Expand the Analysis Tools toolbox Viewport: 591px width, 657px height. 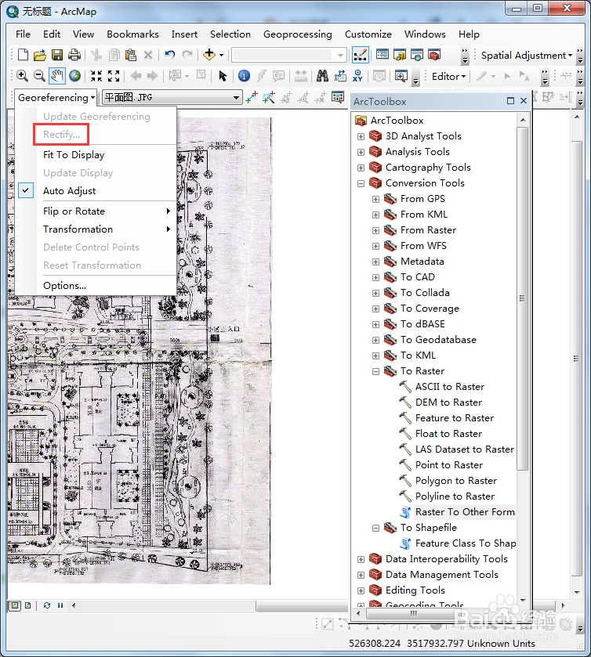[x=361, y=152]
